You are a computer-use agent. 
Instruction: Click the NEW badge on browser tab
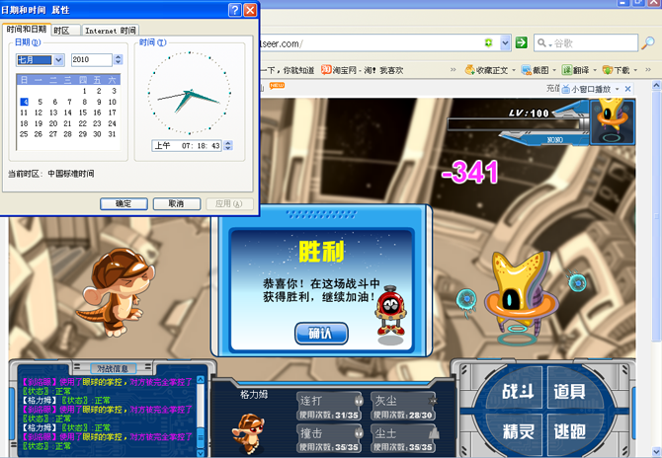(277, 85)
